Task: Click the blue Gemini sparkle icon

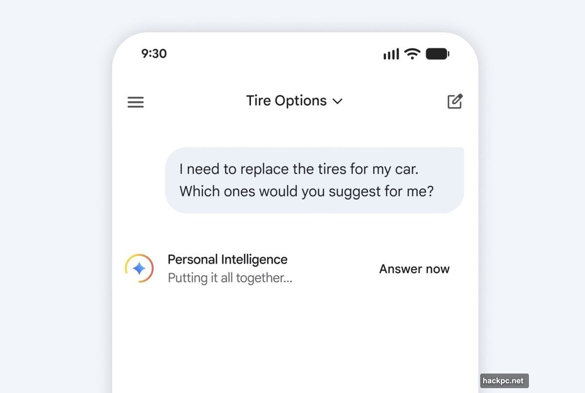Action: [x=139, y=268]
